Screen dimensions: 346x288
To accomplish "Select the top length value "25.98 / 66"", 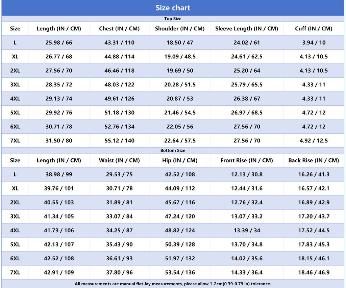I will 59,43.
